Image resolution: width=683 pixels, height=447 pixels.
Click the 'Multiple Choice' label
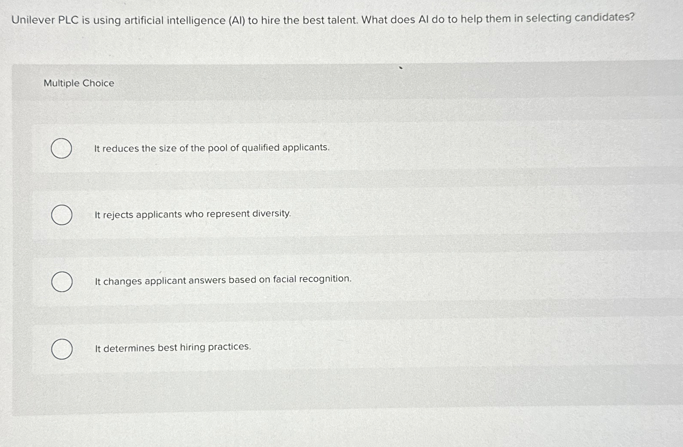coord(79,83)
